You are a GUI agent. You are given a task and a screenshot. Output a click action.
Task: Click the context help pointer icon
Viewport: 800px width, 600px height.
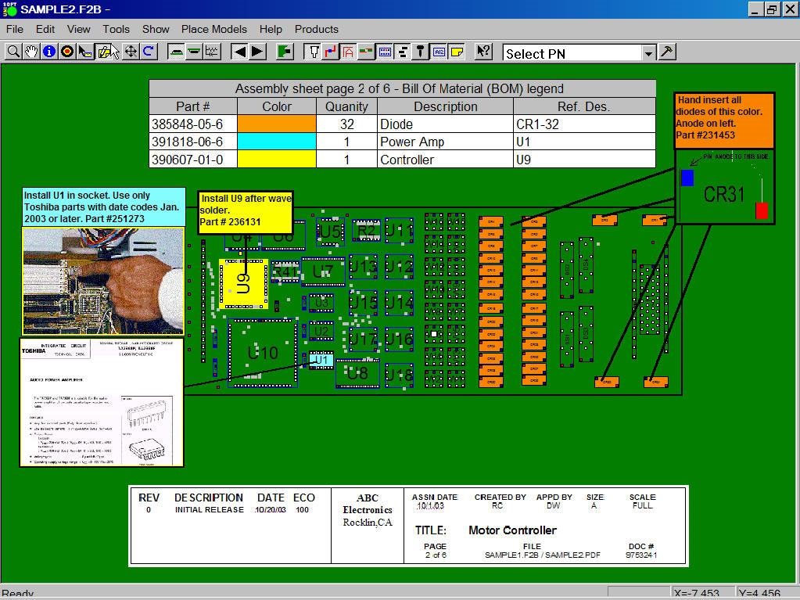tap(483, 52)
